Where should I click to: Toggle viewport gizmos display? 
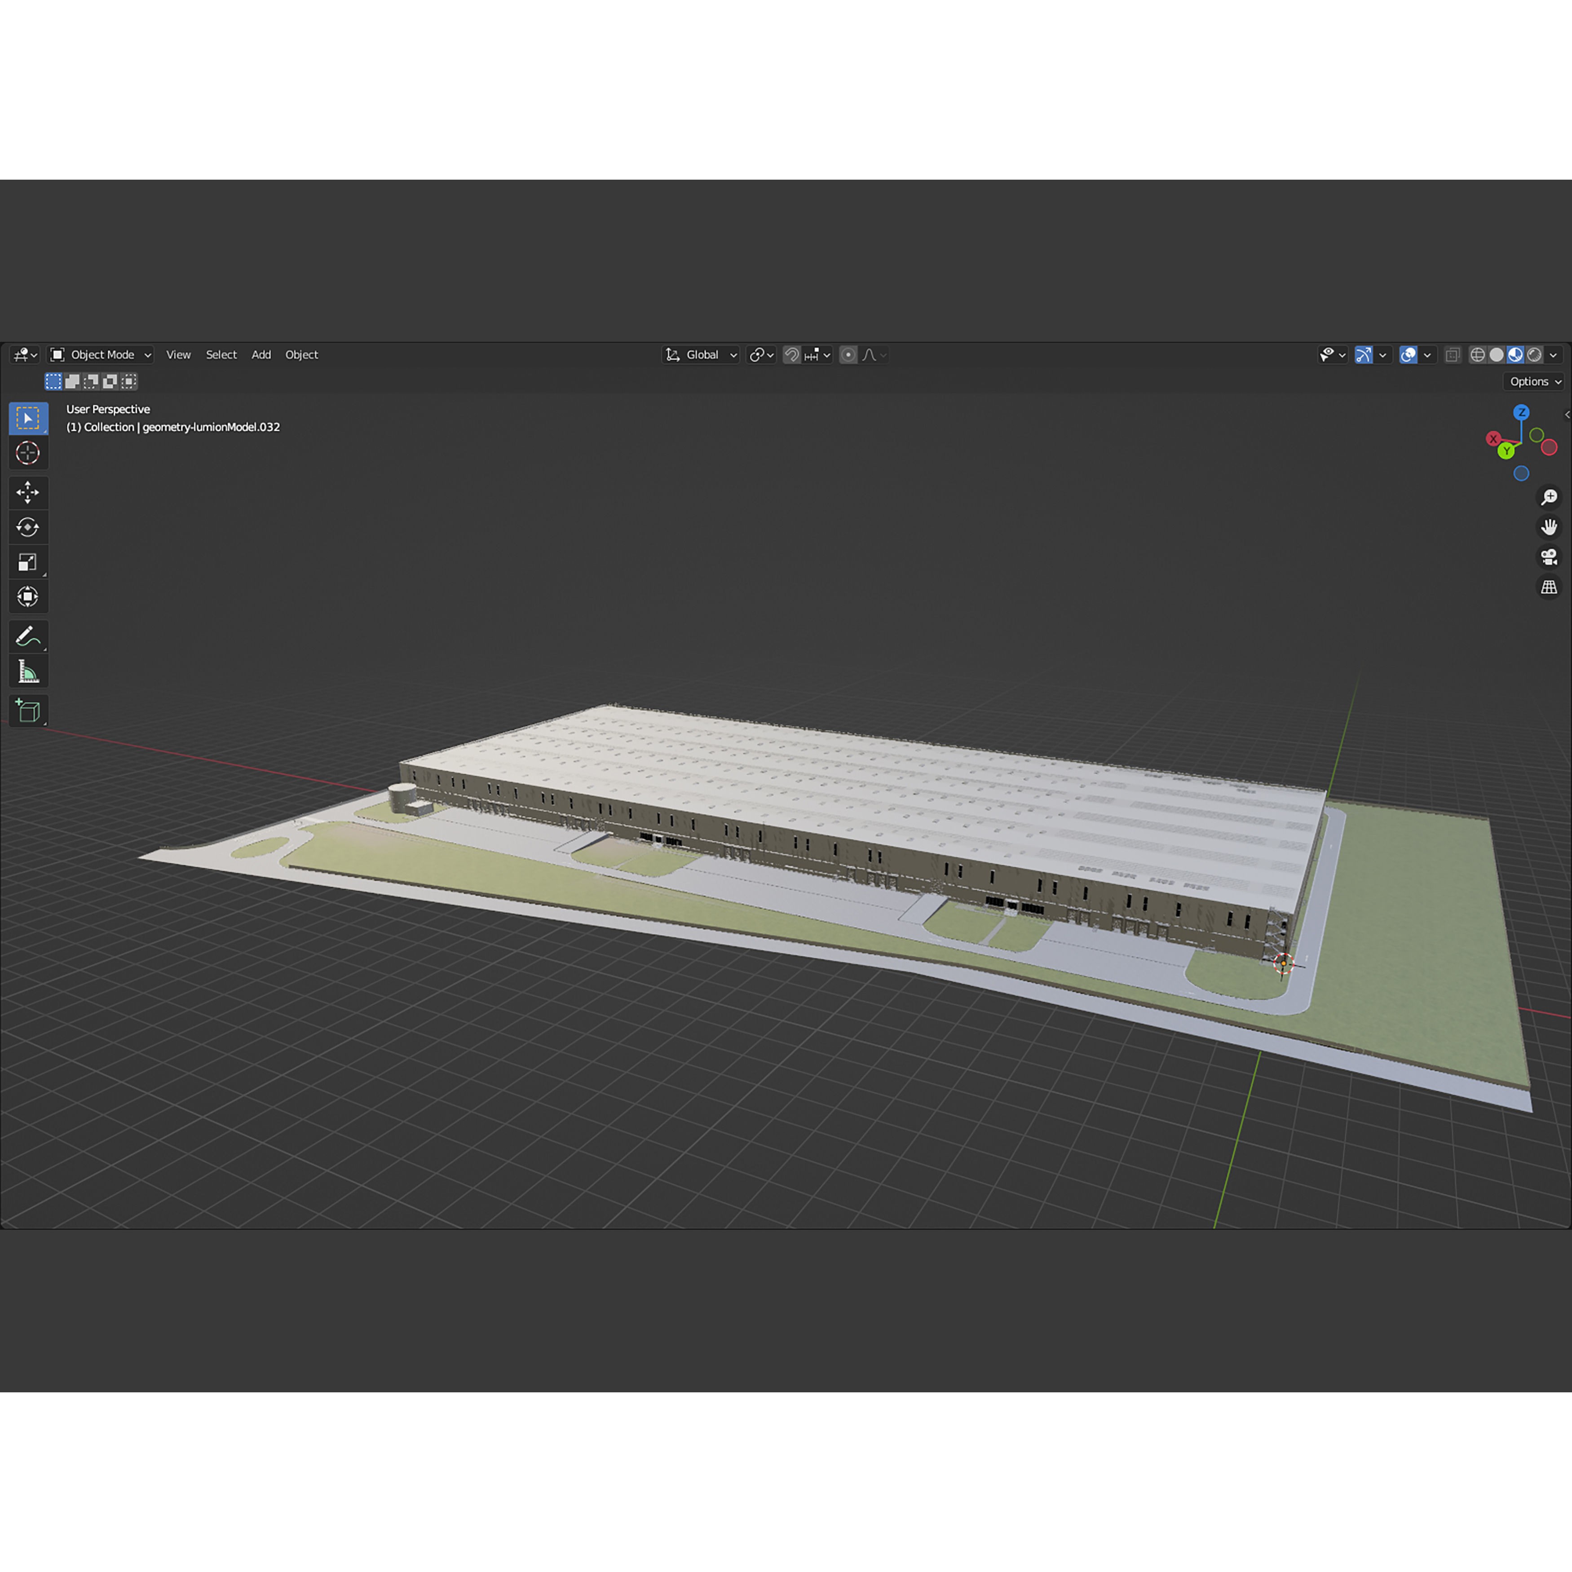[1364, 355]
